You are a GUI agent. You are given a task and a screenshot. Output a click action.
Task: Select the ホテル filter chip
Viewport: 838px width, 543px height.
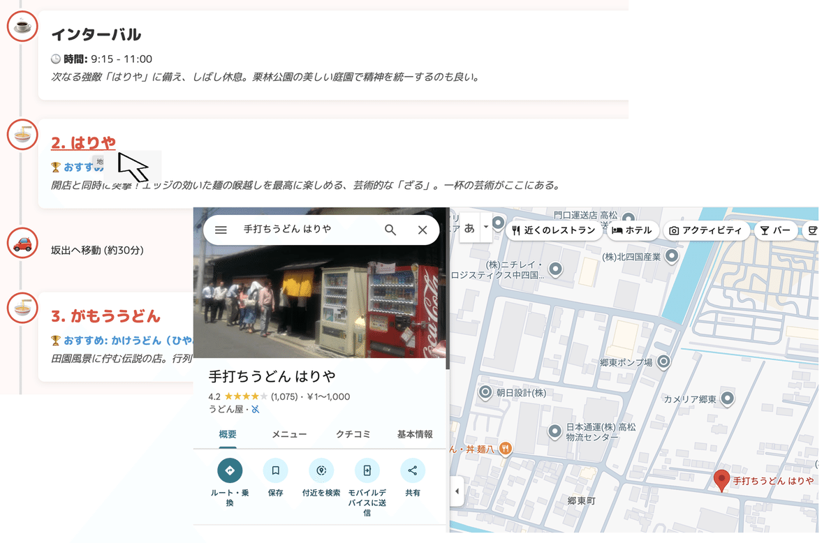click(x=631, y=230)
